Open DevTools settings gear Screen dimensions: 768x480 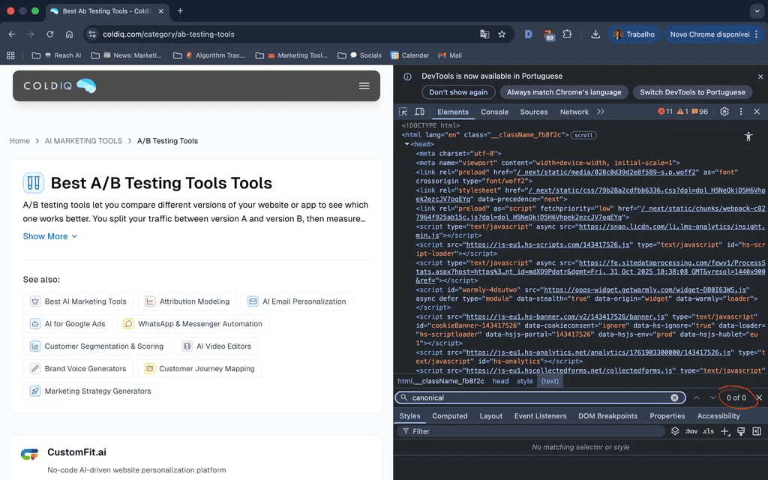coord(724,112)
